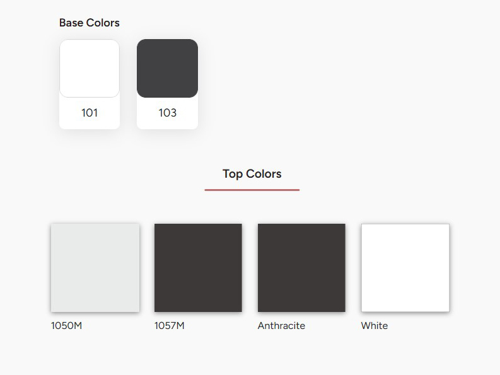Click the Base Colors heading
The width and height of the screenshot is (500, 375).
(89, 23)
